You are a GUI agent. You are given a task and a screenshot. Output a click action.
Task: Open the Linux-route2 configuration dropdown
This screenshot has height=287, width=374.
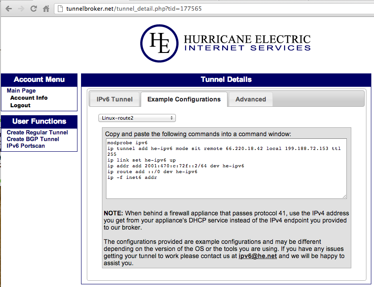tap(137, 118)
